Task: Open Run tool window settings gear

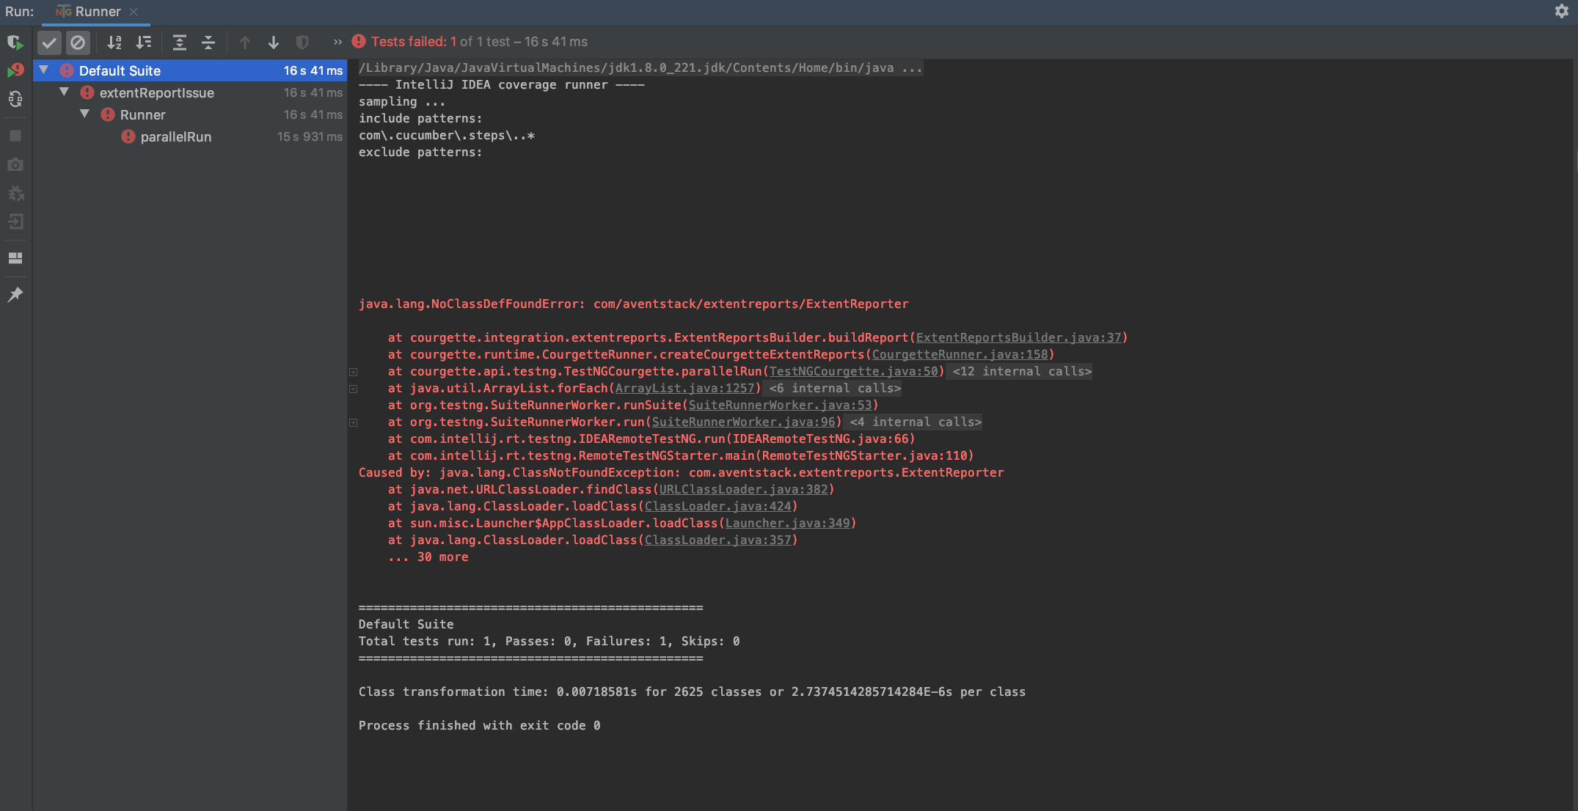Action: [x=1561, y=11]
